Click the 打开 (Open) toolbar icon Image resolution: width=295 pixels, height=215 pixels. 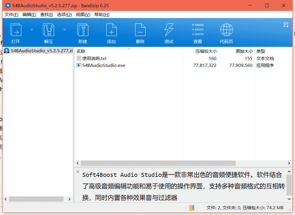tap(16, 30)
